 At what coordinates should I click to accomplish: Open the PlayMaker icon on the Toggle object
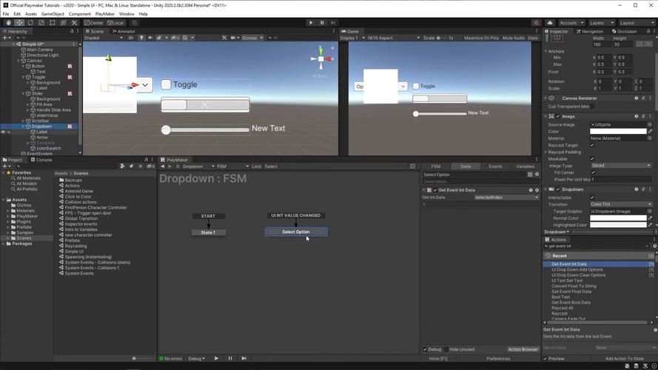tap(70, 77)
